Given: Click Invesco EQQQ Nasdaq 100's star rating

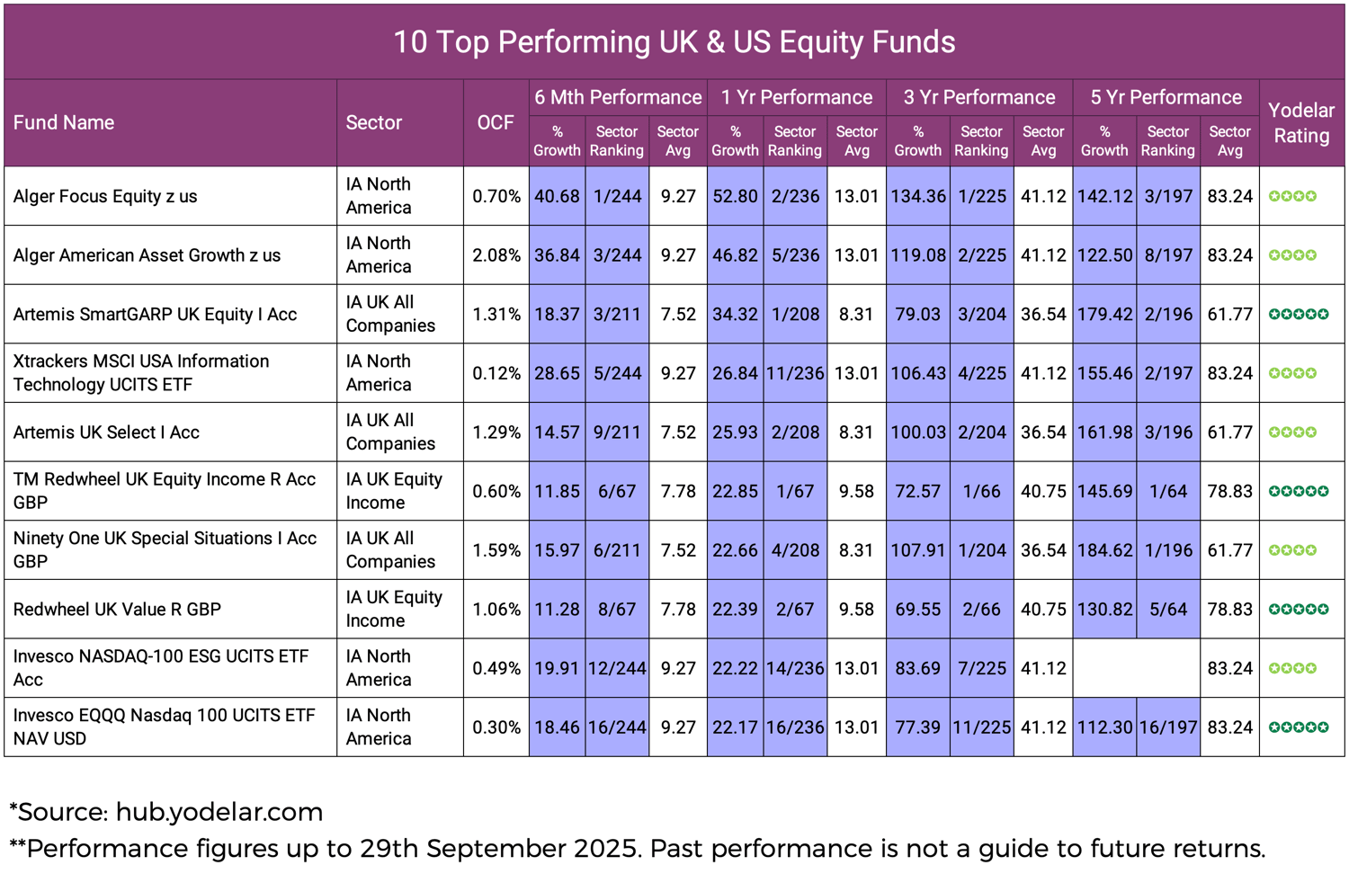Looking at the screenshot, I should [x=1298, y=727].
